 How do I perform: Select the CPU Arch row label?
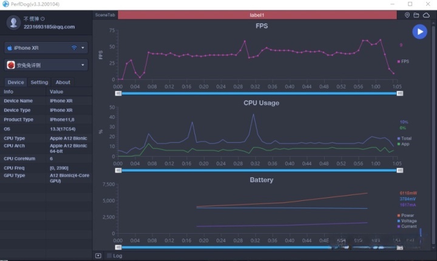tap(14, 146)
